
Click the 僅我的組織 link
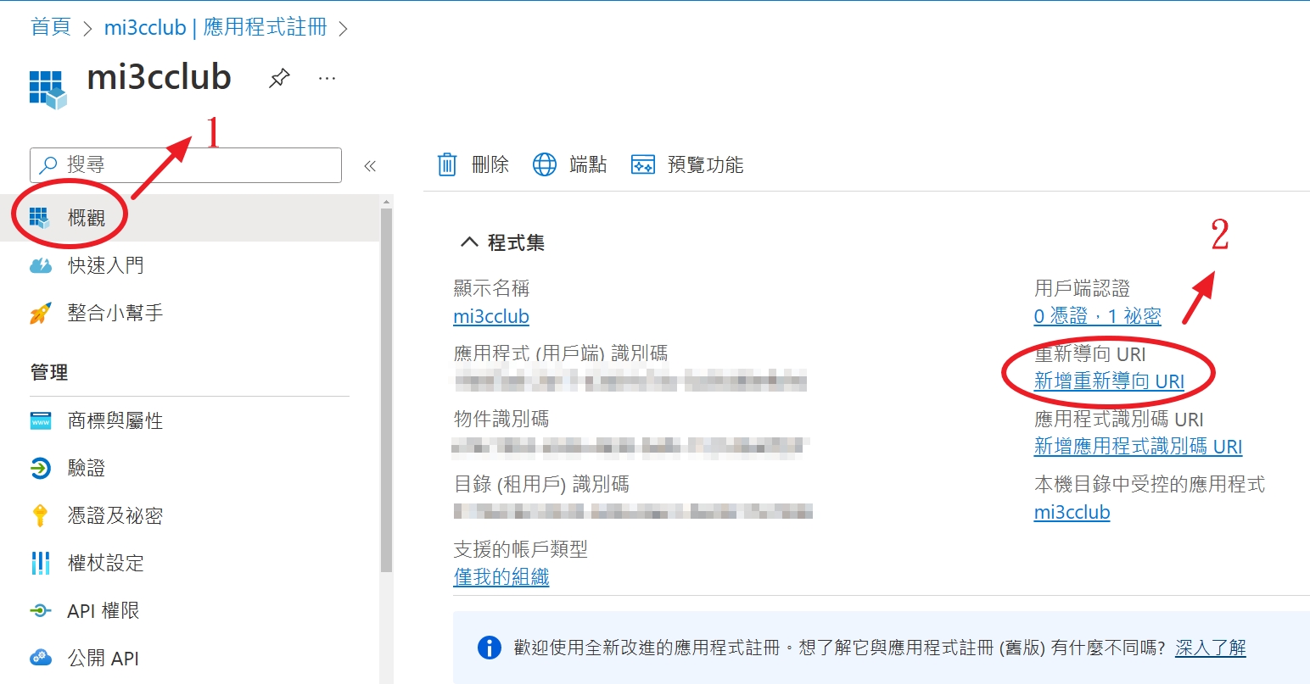click(x=501, y=577)
